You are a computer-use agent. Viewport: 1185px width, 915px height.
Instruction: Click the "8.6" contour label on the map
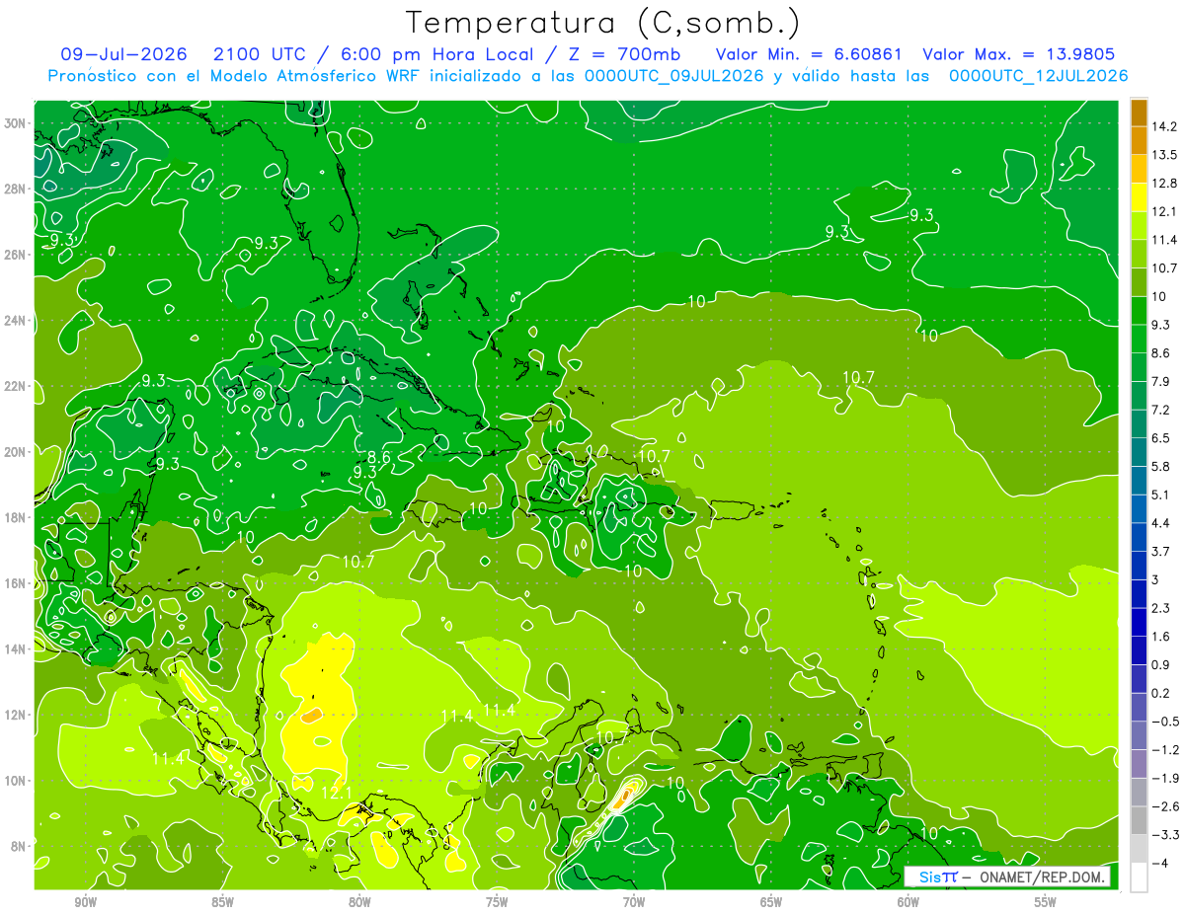379,457
